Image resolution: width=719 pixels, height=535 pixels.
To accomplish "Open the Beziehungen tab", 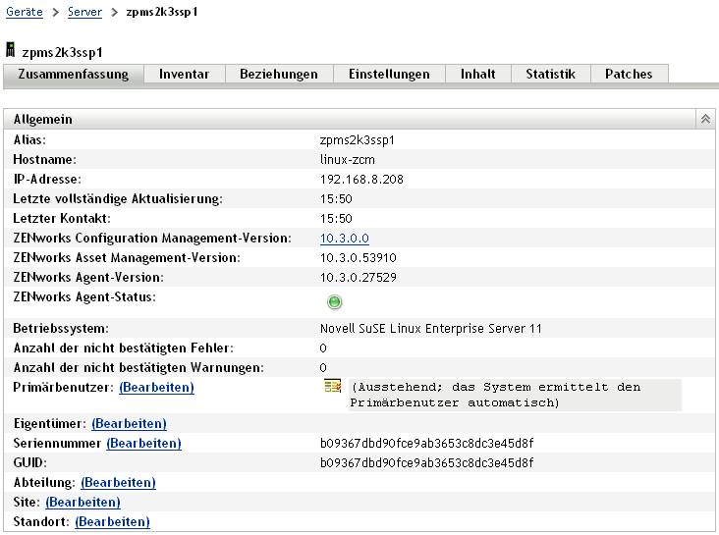I will (279, 74).
